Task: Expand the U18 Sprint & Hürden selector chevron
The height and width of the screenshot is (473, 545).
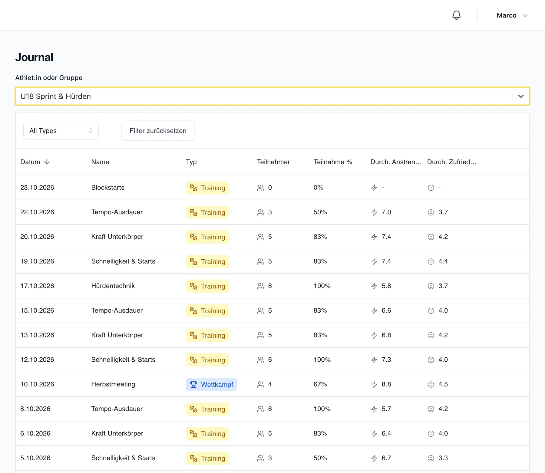Action: tap(521, 96)
